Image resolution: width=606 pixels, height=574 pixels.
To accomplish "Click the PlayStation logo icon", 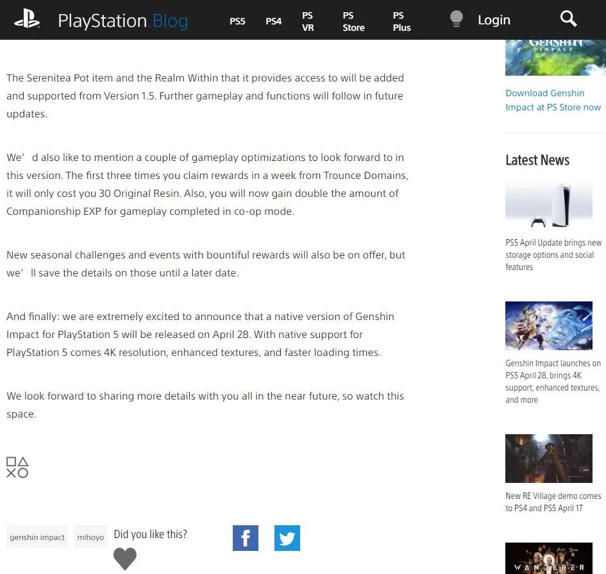I will (27, 19).
